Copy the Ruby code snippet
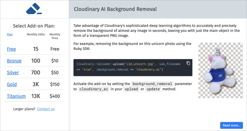Viewport: 247px width, 131px height. [188, 63]
